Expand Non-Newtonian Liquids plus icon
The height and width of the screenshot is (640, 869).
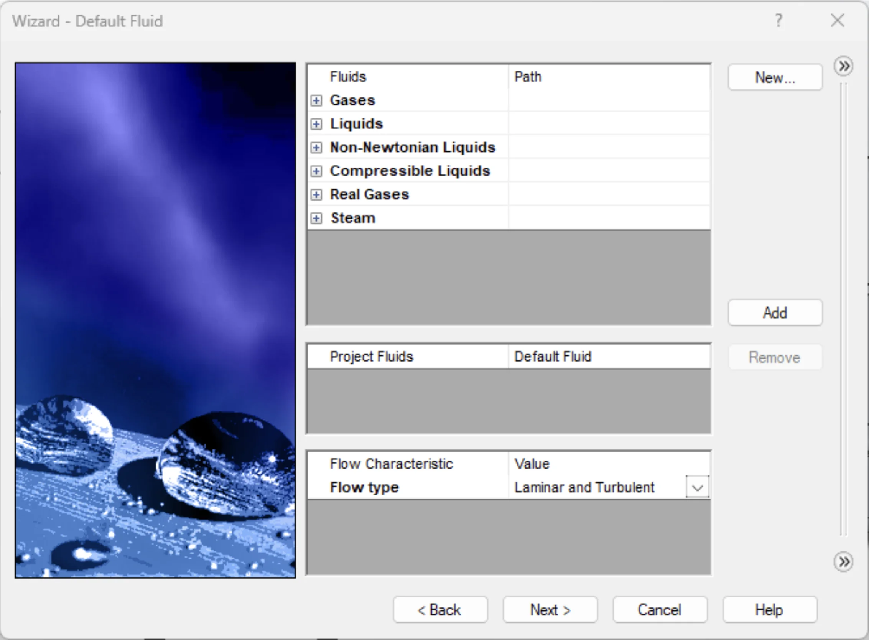point(316,148)
